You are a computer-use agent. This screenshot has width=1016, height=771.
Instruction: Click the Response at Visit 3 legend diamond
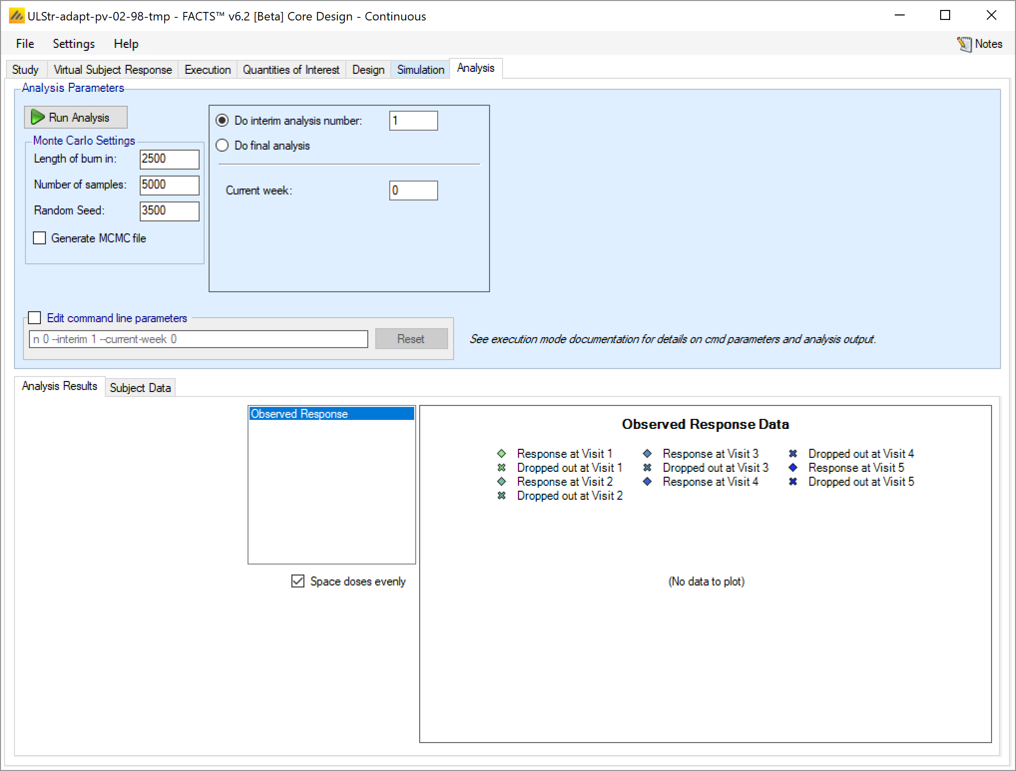point(647,454)
